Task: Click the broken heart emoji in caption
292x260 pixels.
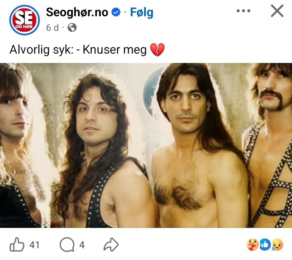Action: [157, 50]
